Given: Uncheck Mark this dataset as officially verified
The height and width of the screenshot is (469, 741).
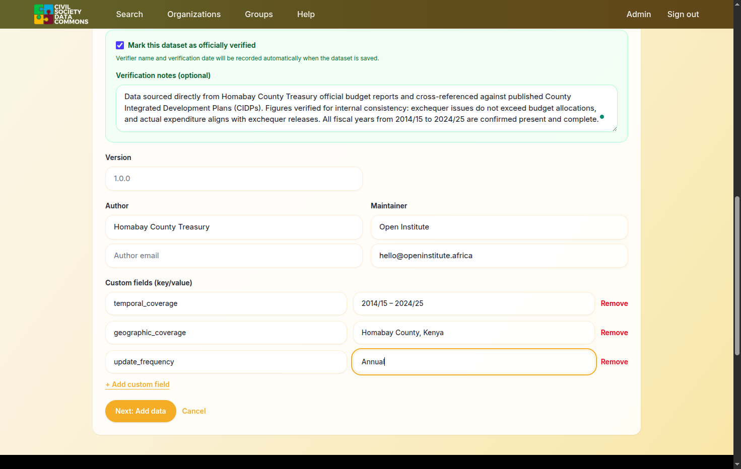Looking at the screenshot, I should [x=120, y=45].
